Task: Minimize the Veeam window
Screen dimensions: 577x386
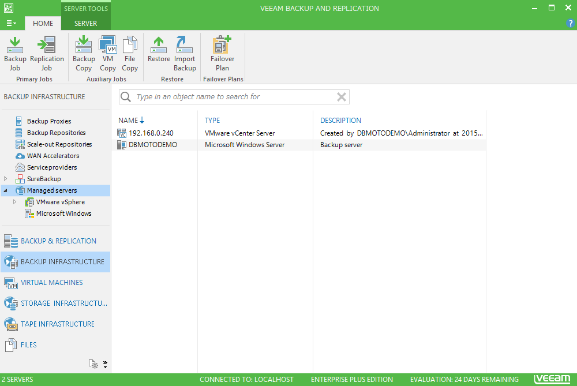Action: 534,8
